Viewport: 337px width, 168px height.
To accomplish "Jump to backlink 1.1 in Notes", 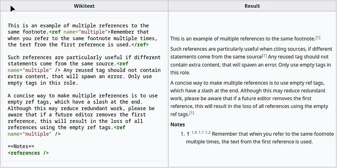I will (201, 132).
